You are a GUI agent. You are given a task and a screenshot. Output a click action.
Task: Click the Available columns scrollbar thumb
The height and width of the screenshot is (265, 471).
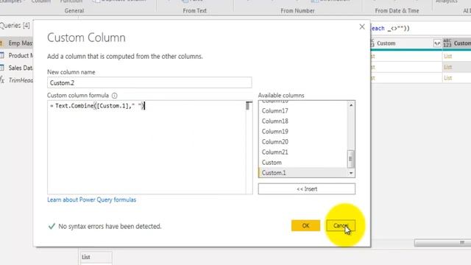coord(350,159)
